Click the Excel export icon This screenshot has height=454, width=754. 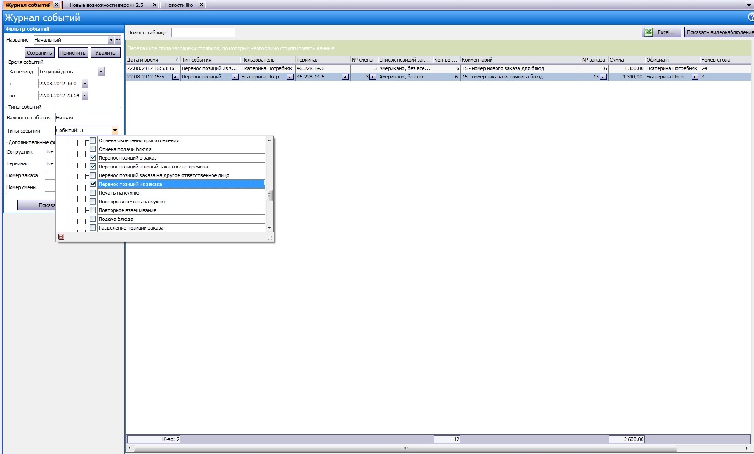point(648,32)
